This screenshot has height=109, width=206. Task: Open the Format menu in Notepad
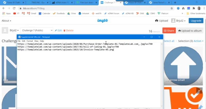[x=30, y=41]
